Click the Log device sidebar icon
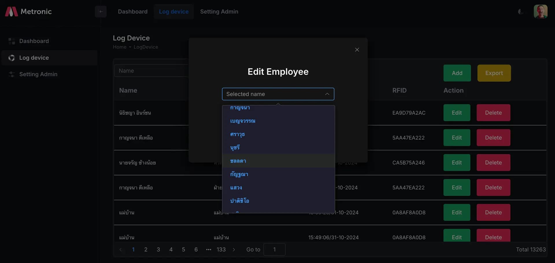Viewport: 555px width, 263px height. coord(12,58)
